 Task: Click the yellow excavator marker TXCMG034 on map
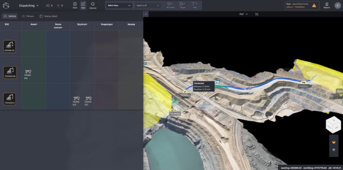point(175,109)
